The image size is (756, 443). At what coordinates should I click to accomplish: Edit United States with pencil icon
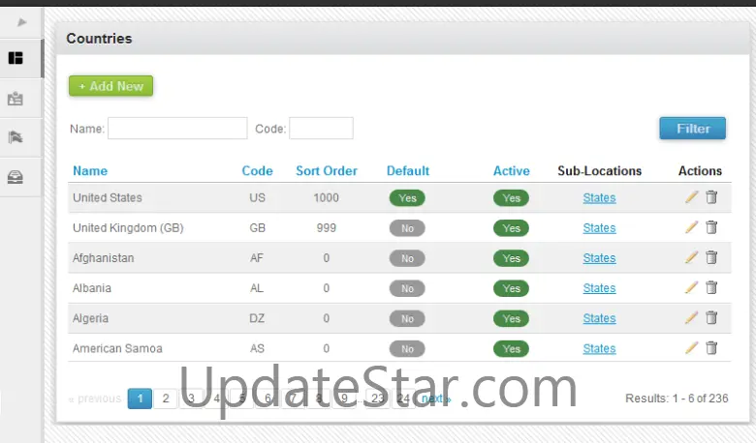(x=691, y=197)
